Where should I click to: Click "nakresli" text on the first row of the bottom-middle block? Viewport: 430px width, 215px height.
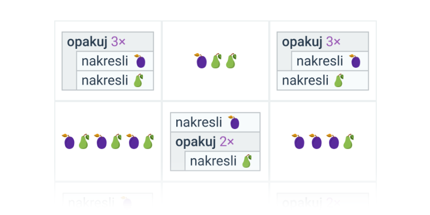tap(198, 123)
